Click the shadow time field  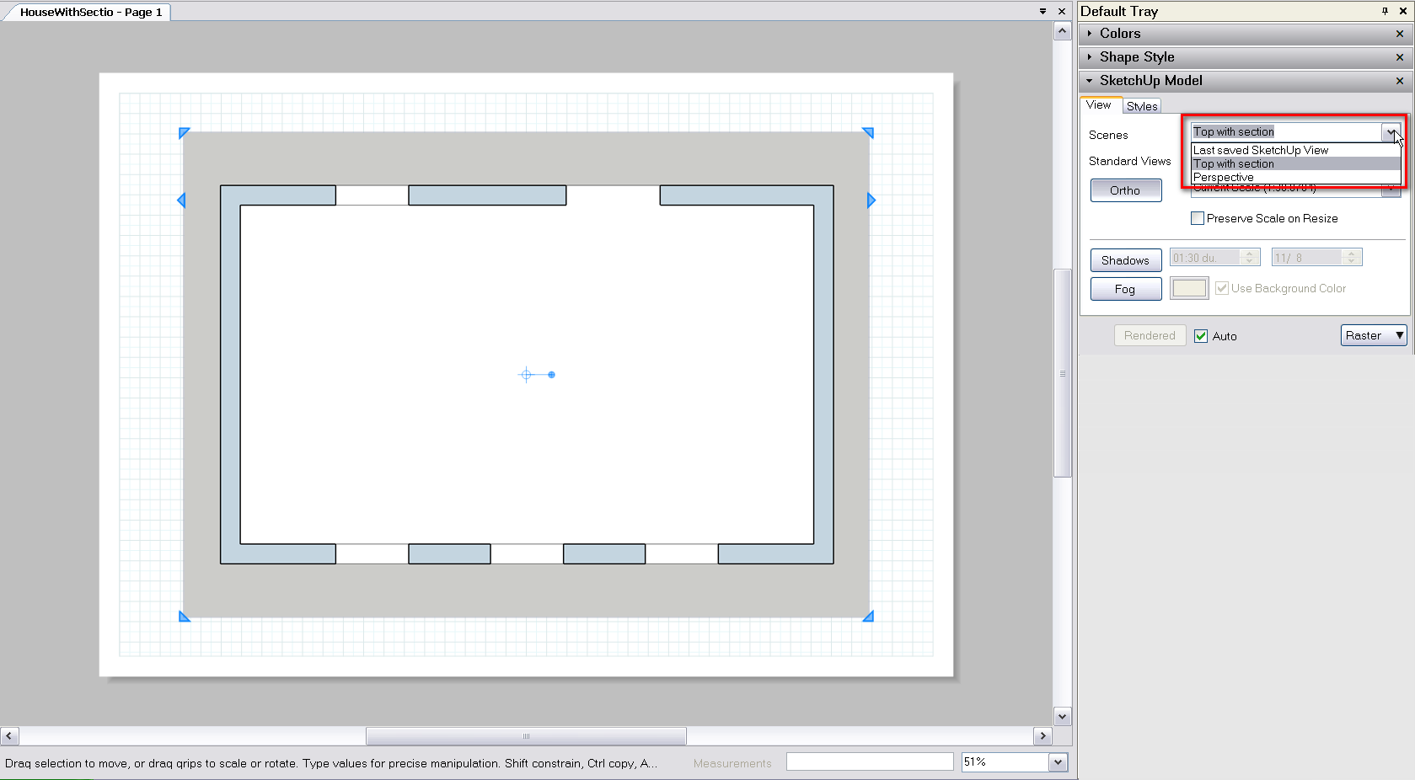click(1204, 258)
